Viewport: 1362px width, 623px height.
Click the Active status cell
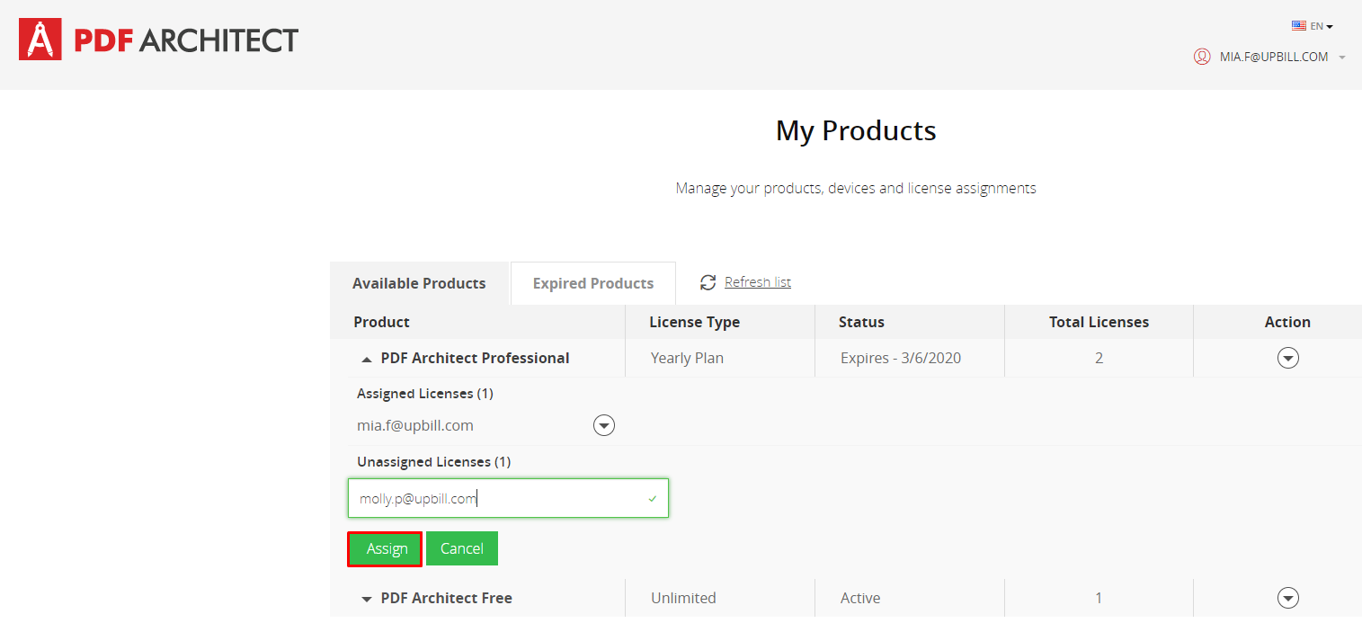coord(860,598)
